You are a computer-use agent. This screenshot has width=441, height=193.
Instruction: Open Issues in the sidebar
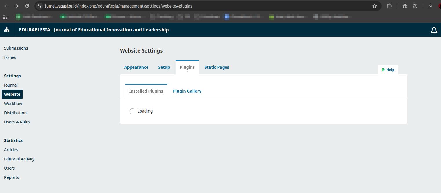10,57
